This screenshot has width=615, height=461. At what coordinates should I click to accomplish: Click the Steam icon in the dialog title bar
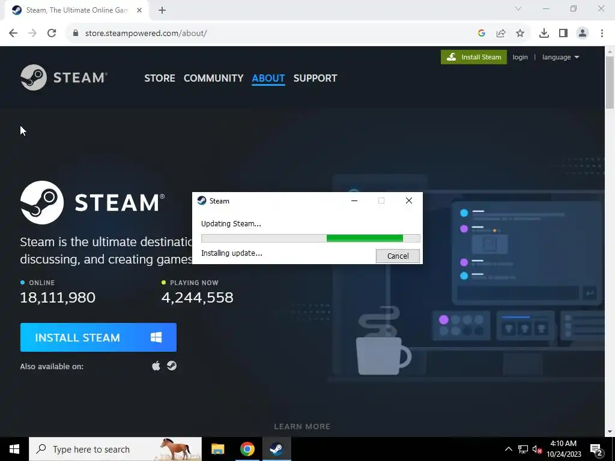point(202,200)
